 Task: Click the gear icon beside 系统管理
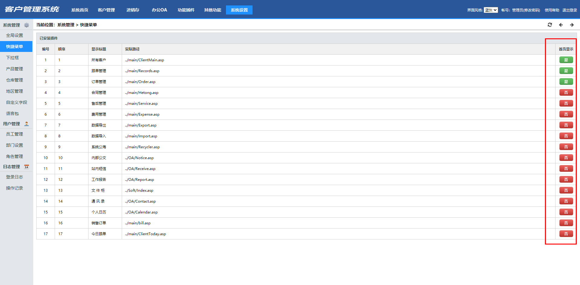27,25
